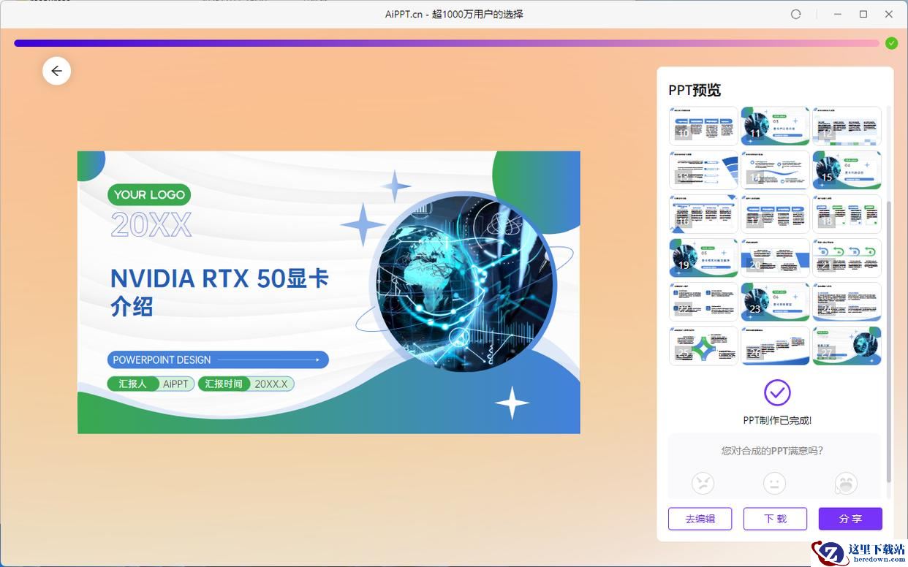Click the 去编辑 button
The height and width of the screenshot is (567, 908).
coord(700,519)
